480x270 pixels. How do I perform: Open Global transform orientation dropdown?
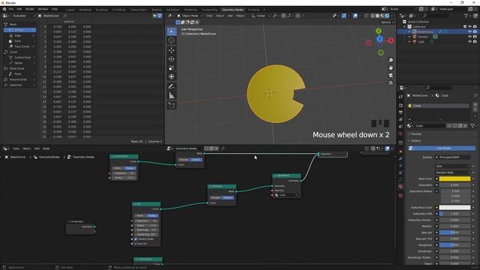(x=260, y=16)
